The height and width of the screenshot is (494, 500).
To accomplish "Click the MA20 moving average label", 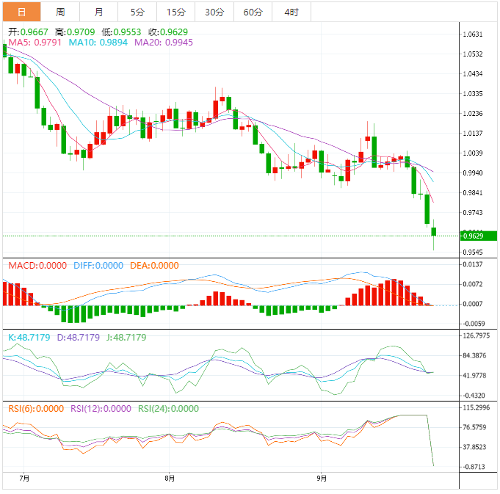I will tap(163, 43).
